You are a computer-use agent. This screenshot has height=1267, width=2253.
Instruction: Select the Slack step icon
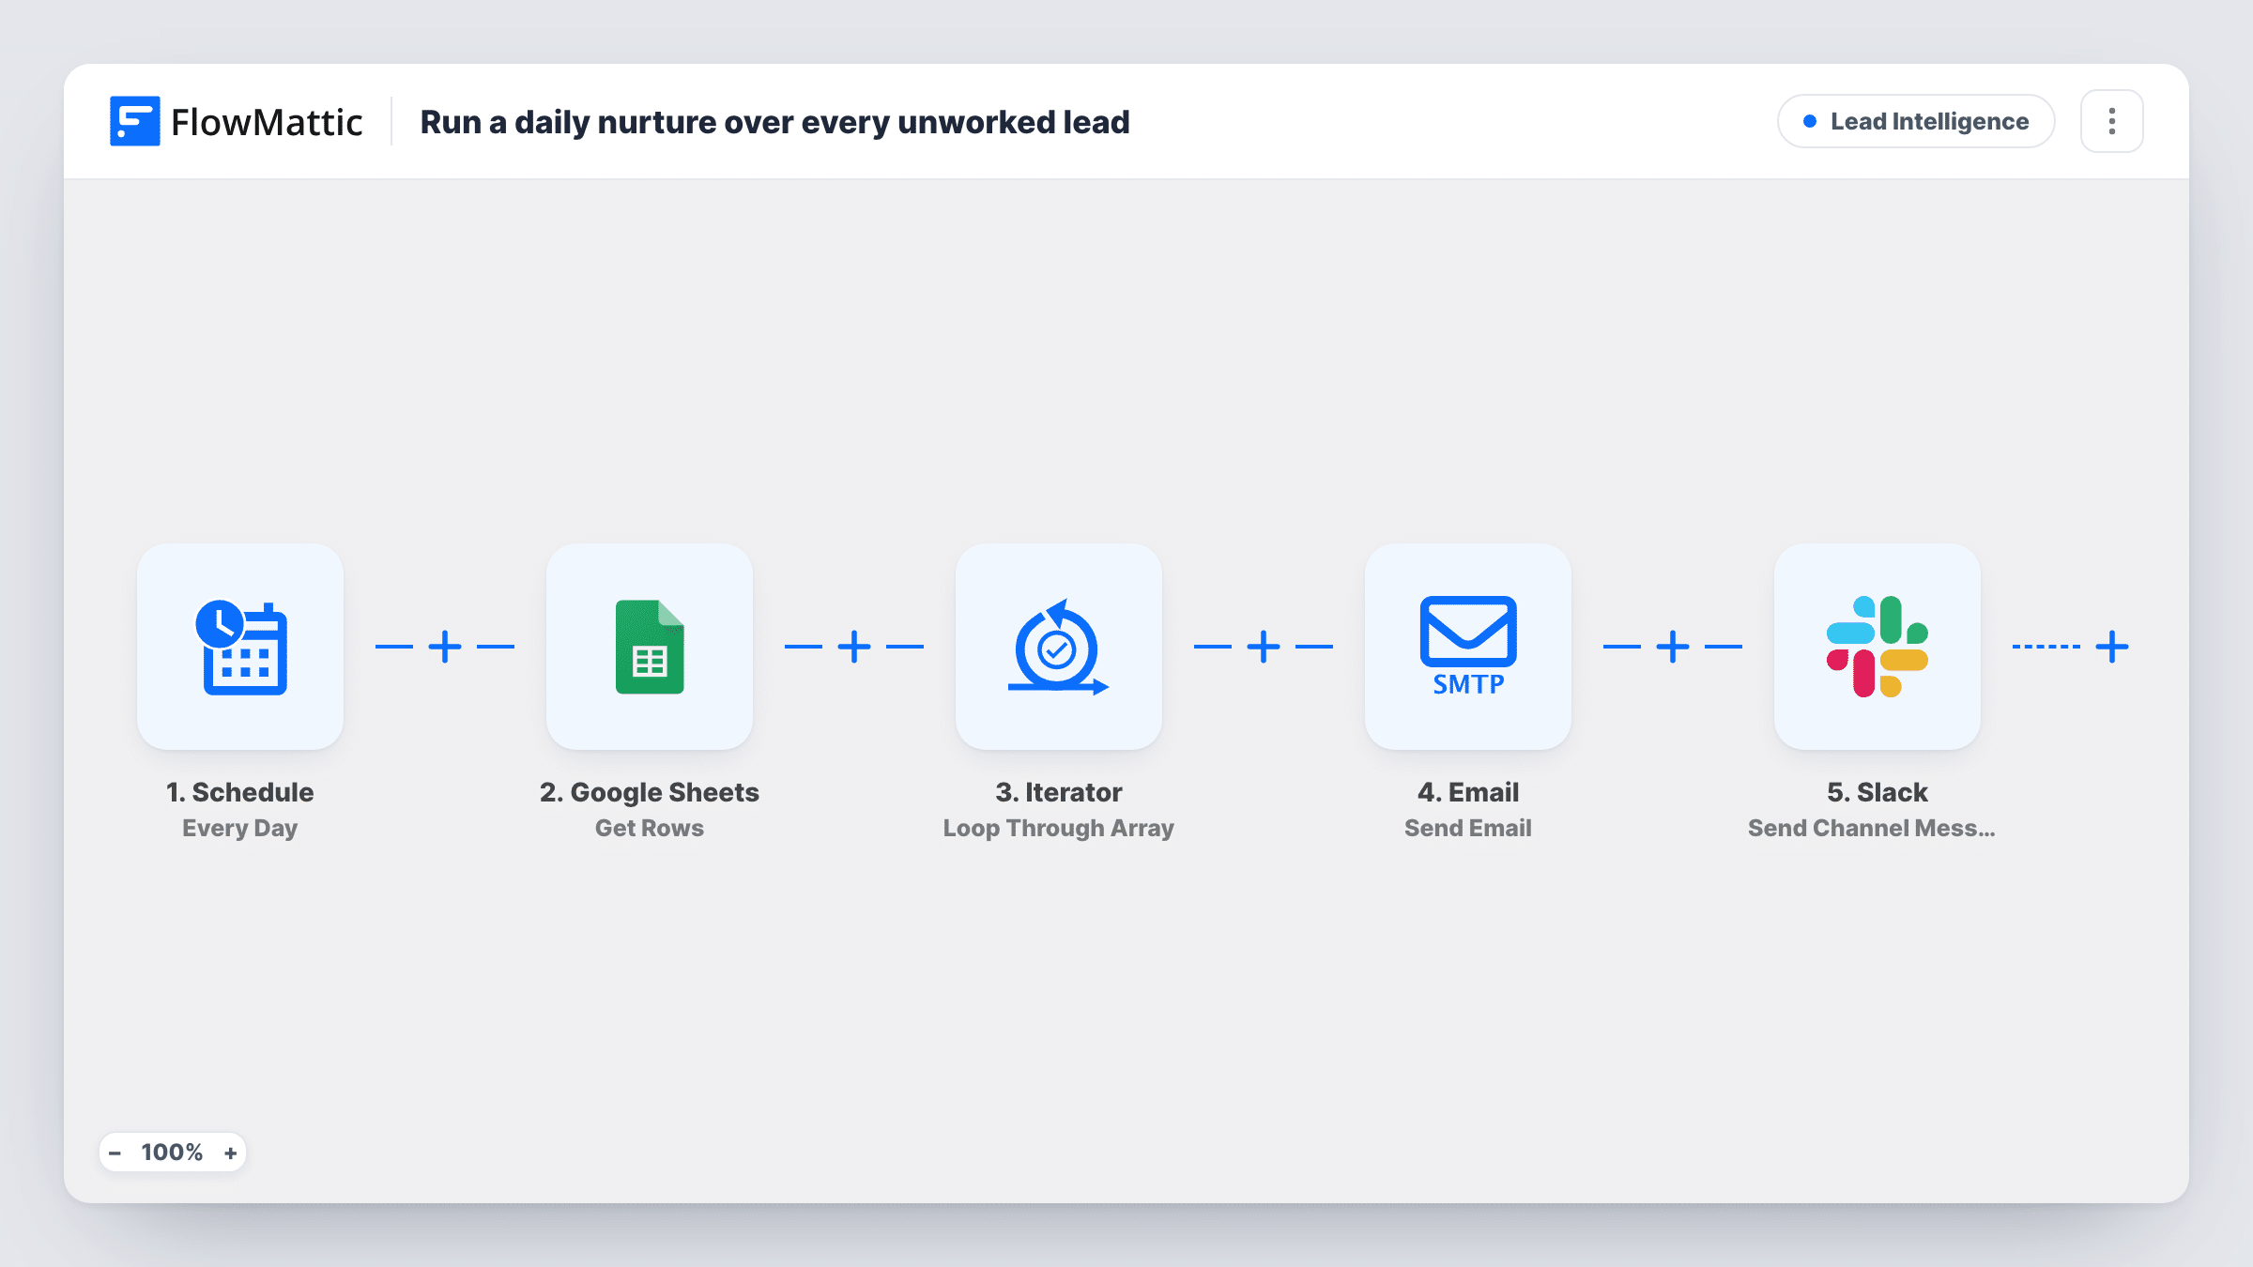click(1877, 647)
